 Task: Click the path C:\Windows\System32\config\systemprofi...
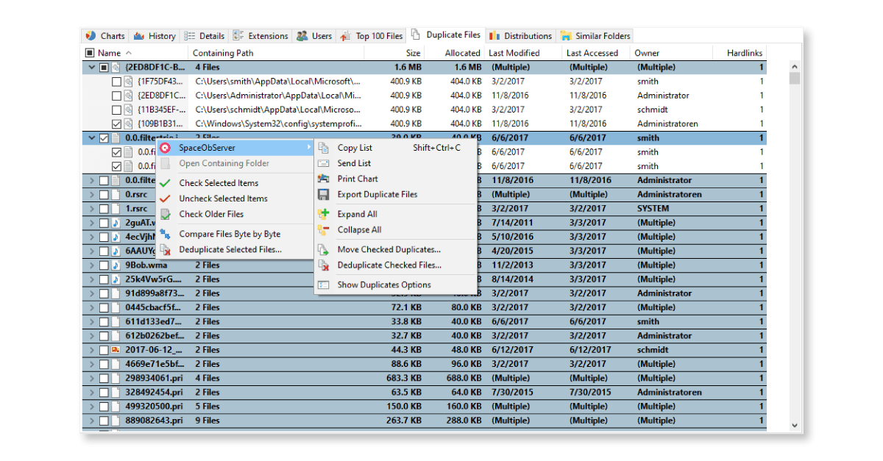278,124
